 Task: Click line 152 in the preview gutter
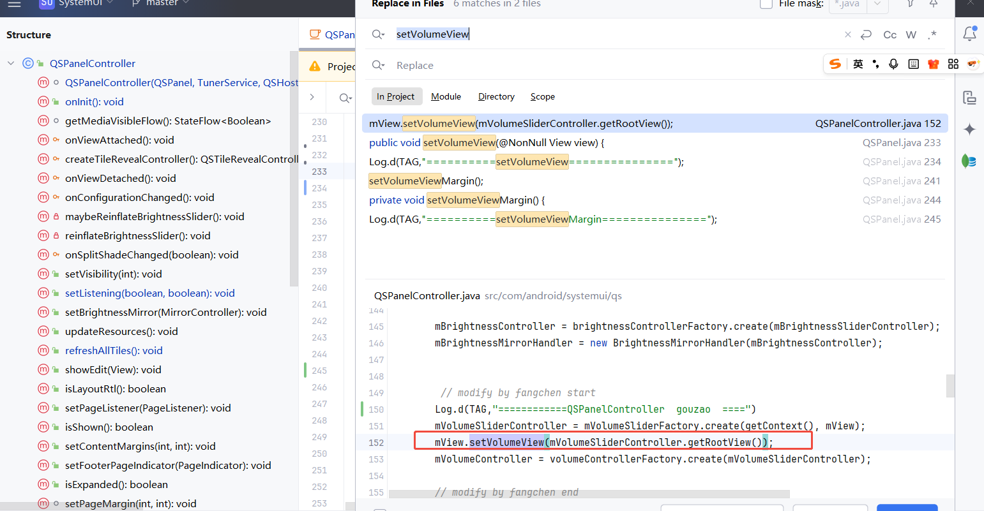click(376, 442)
